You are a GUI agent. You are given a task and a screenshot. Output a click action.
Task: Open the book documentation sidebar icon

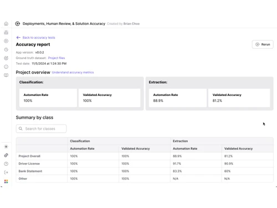[x=6, y=75]
